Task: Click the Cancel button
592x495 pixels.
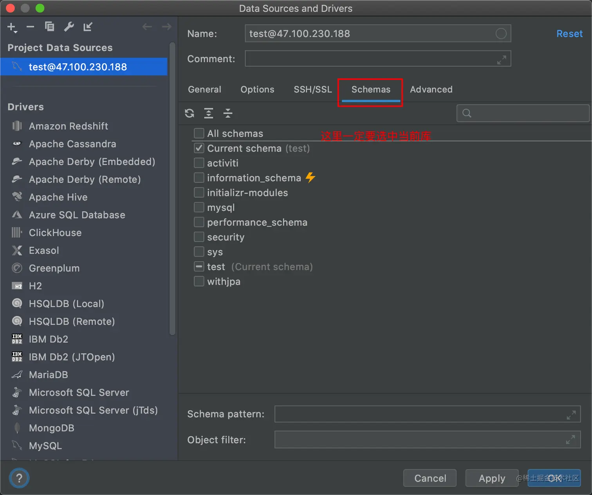Action: (430, 478)
